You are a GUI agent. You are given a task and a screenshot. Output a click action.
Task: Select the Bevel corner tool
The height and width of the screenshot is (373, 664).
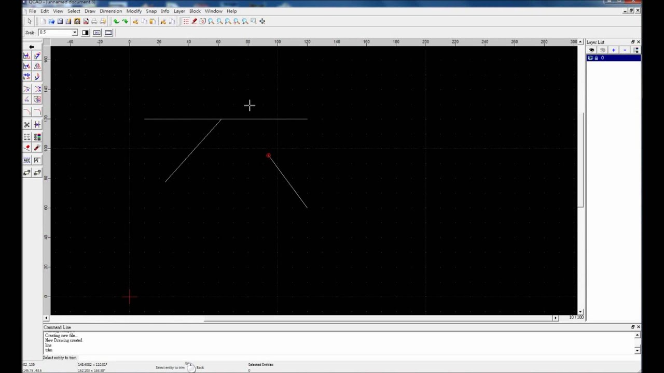click(x=27, y=111)
